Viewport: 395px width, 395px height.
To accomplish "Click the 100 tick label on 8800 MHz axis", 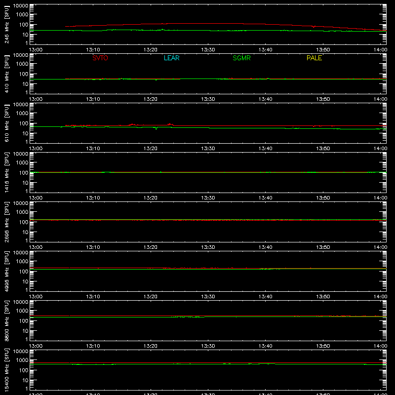I will pos(24,320).
